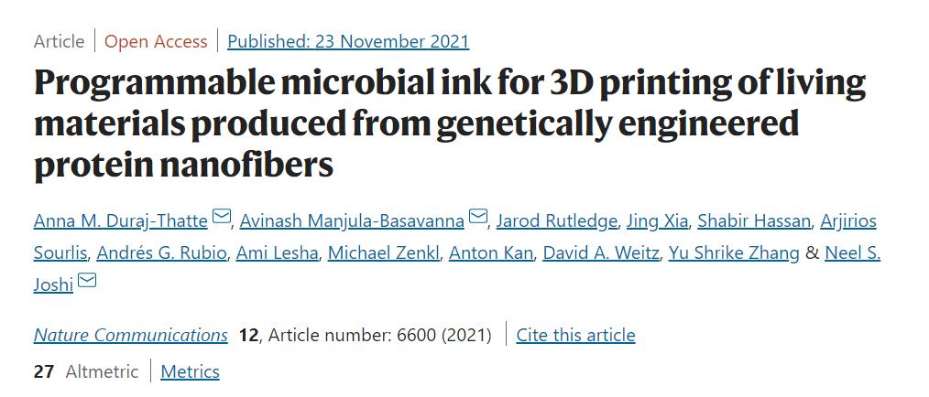Open the article Metrics page
The height and width of the screenshot is (397, 929).
click(190, 371)
